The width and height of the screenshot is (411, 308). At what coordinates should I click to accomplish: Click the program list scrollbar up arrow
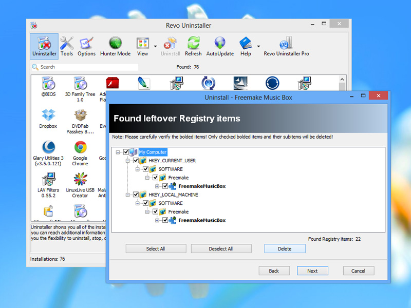(x=342, y=79)
